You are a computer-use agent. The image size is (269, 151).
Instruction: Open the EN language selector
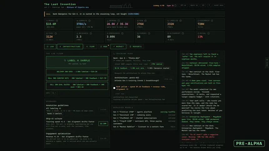point(203,5)
